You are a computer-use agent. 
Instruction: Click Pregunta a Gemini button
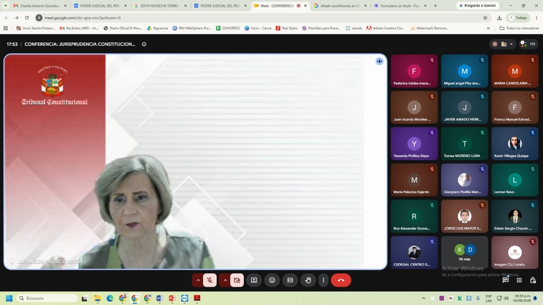coord(478,5)
